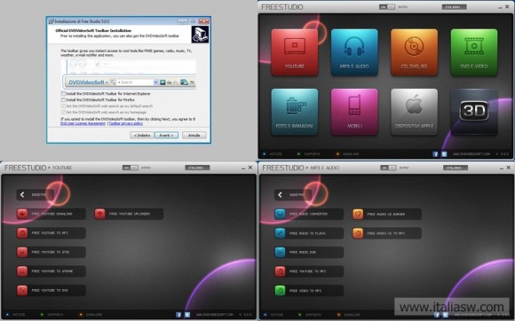
Task: Open End User License Agreement link
Action: (83, 123)
